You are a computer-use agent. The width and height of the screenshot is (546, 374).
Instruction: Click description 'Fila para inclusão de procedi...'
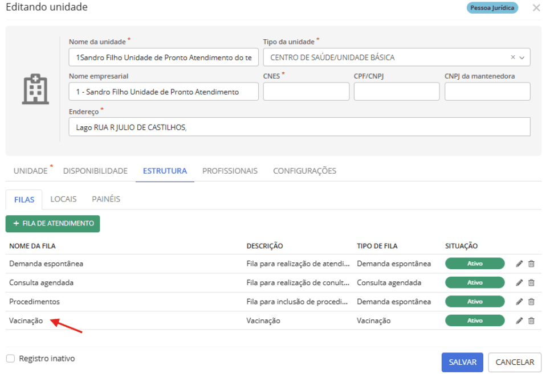point(298,302)
